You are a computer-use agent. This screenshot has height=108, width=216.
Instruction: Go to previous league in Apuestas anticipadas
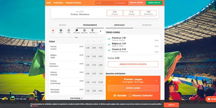click(x=110, y=81)
